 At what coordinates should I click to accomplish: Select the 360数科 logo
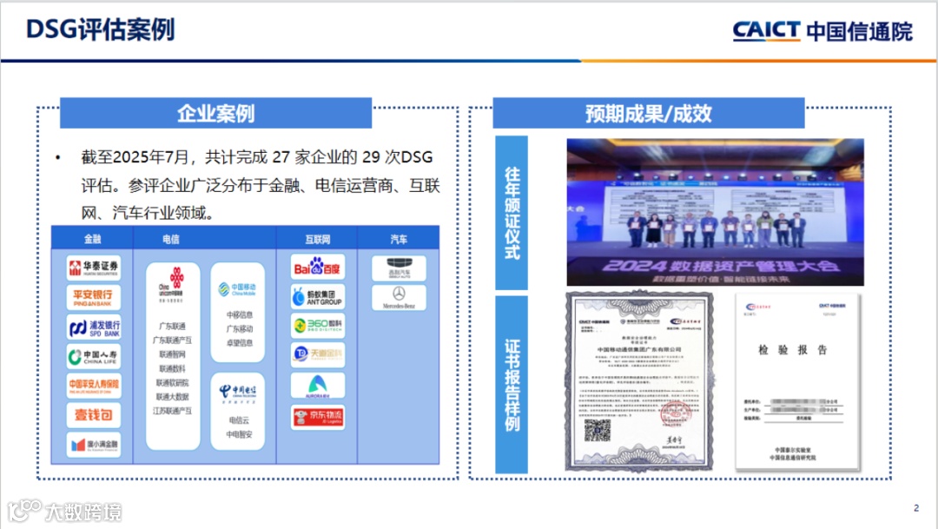317,326
